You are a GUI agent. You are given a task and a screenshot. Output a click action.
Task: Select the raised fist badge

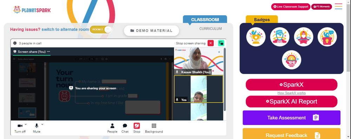pos(280,37)
